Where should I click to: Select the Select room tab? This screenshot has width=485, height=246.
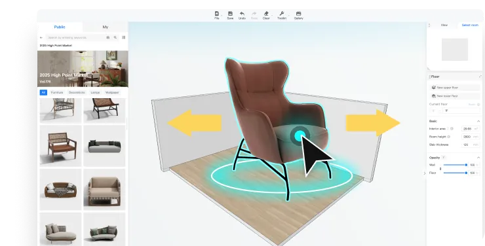point(470,25)
